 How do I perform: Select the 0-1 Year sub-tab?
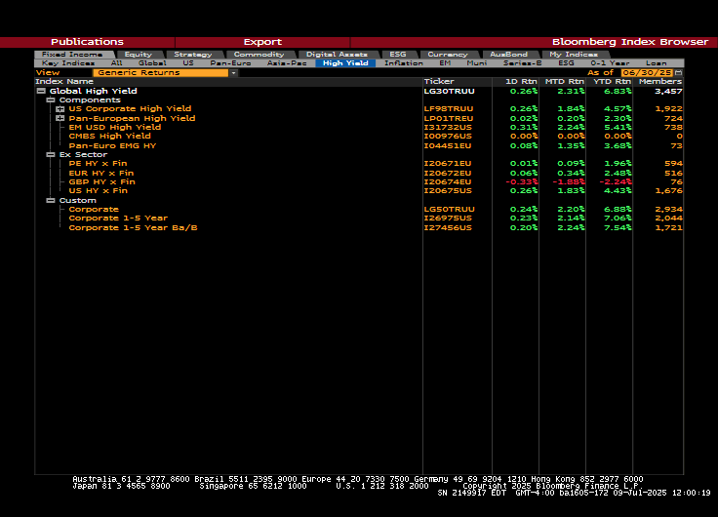tap(610, 63)
